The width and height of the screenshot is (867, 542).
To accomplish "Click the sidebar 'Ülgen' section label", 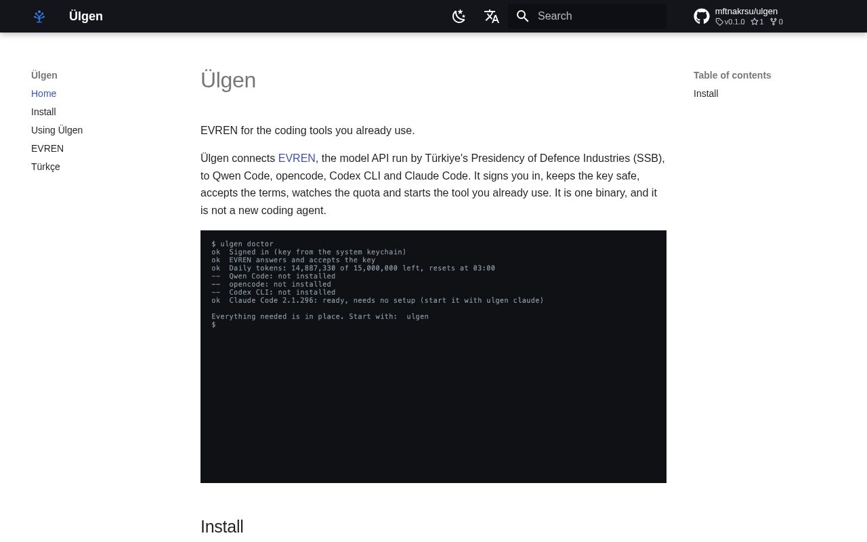I will [x=44, y=75].
